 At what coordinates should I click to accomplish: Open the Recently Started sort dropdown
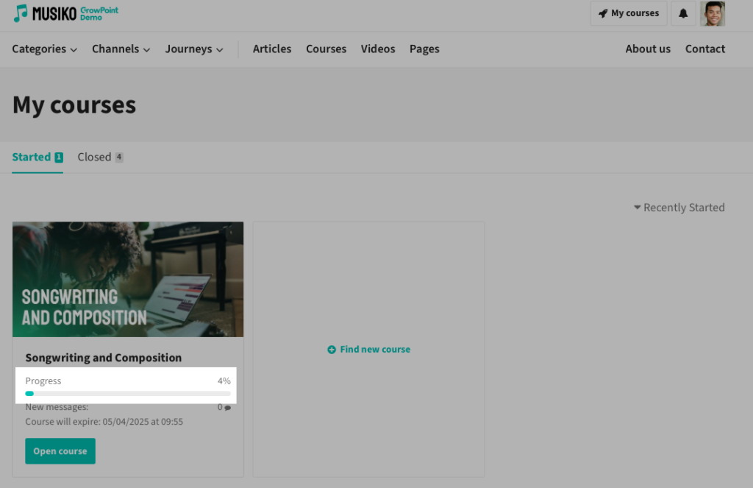[x=679, y=208]
